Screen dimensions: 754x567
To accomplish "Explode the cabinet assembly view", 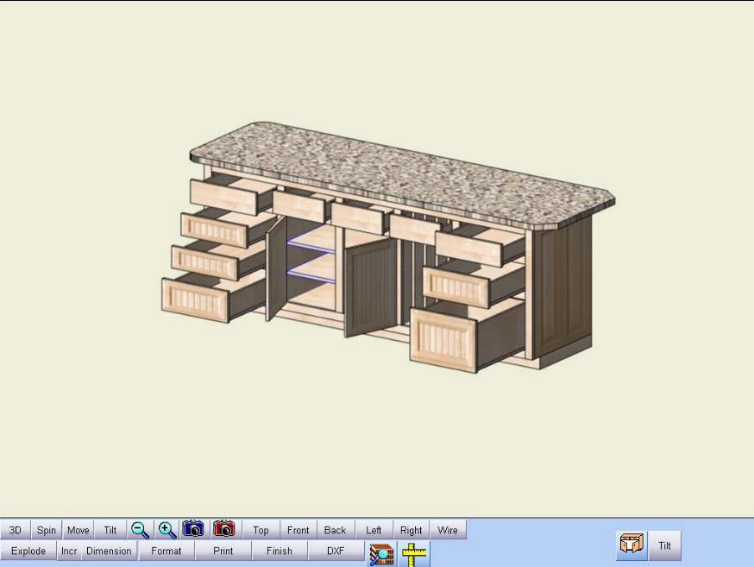I will pyautogui.click(x=28, y=551).
